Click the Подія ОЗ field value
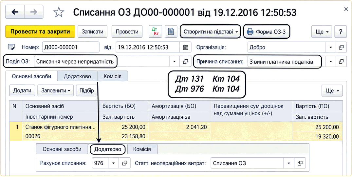 (x=102, y=62)
